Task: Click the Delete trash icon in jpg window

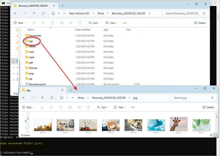Action: pyautogui.click(x=89, y=107)
